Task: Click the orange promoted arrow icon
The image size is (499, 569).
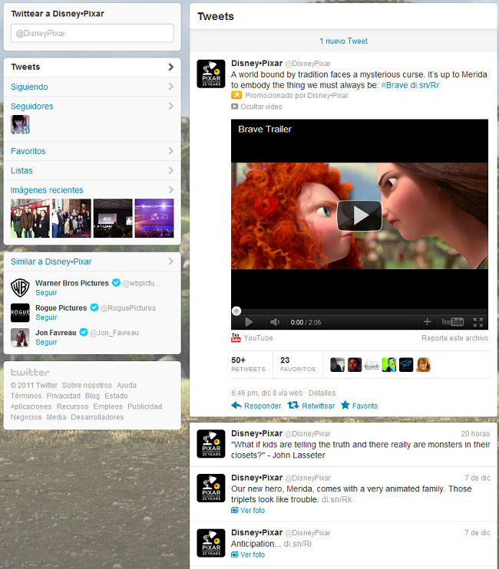Action: coord(236,95)
